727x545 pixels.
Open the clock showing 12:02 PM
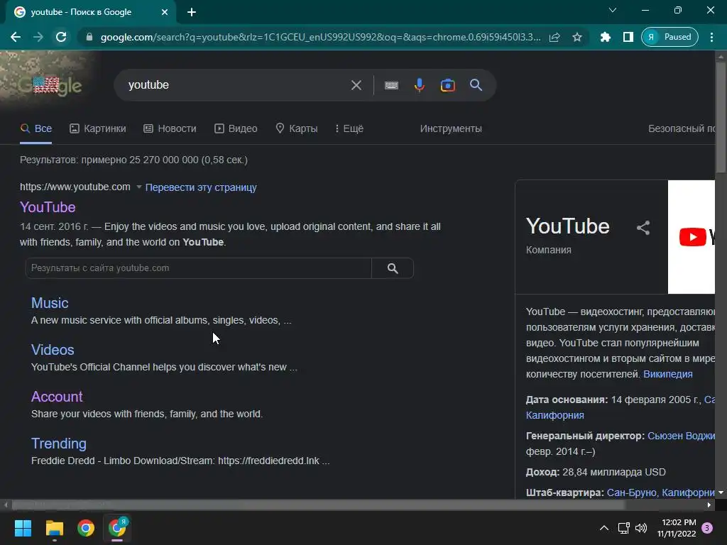tap(677, 528)
